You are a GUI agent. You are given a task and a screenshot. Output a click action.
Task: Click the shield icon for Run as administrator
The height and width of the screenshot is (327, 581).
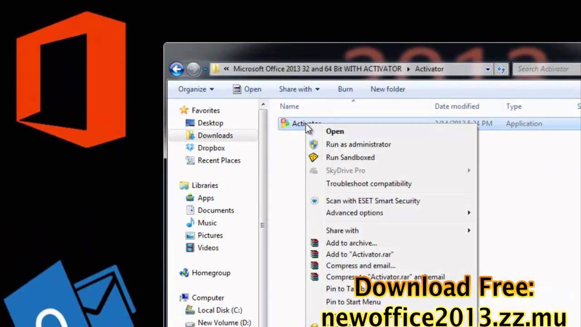314,144
